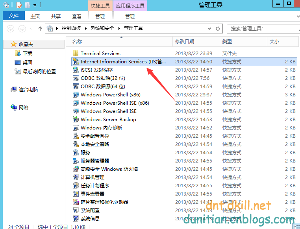Click the 收藏夹 star icon
300x229 pixels.
[14, 44]
